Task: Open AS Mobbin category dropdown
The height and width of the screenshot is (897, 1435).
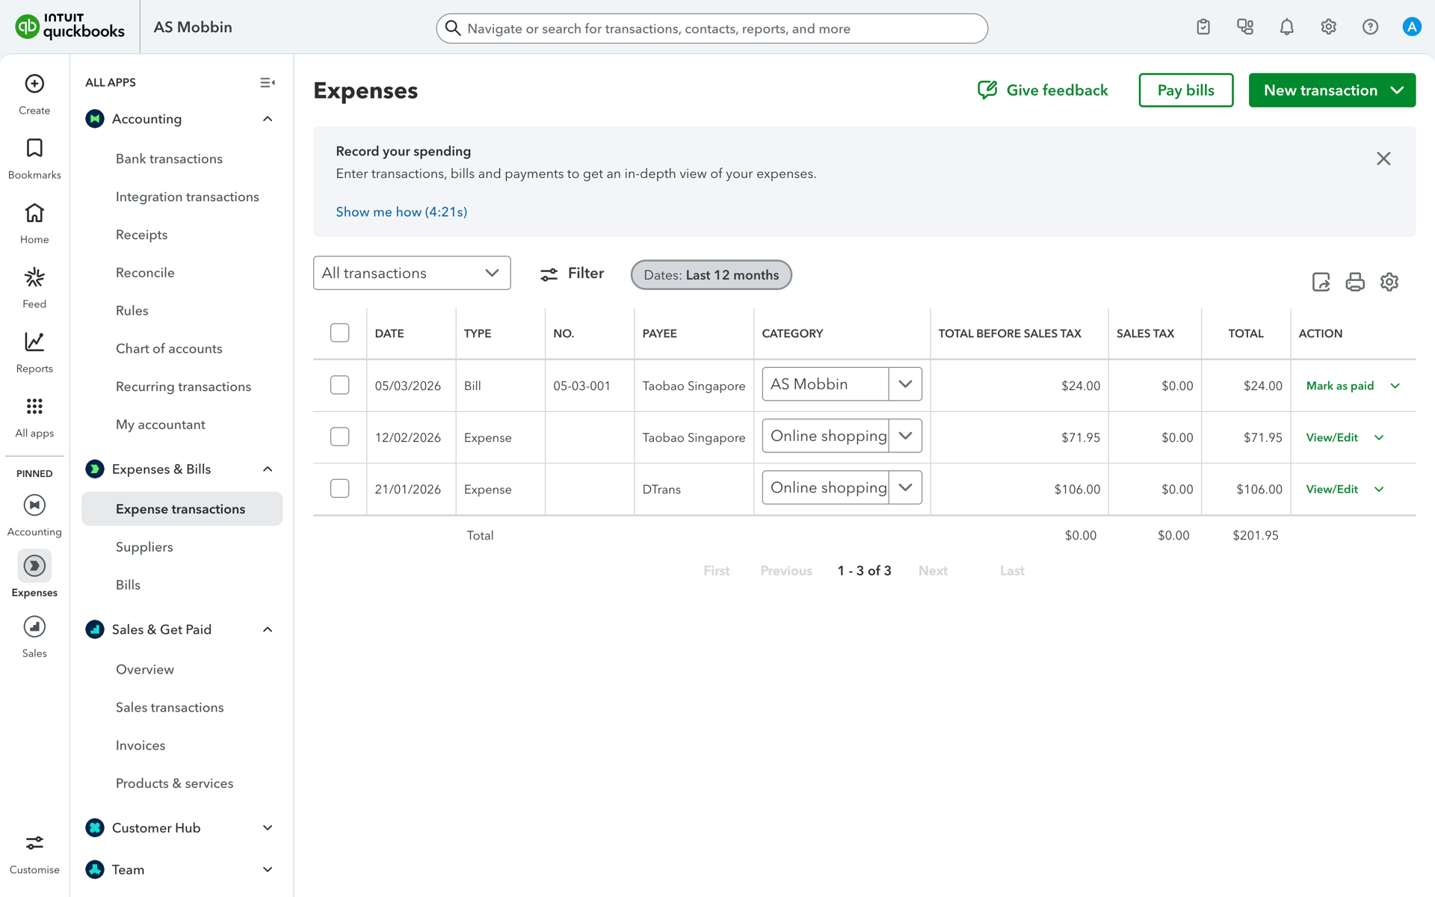Action: point(905,384)
